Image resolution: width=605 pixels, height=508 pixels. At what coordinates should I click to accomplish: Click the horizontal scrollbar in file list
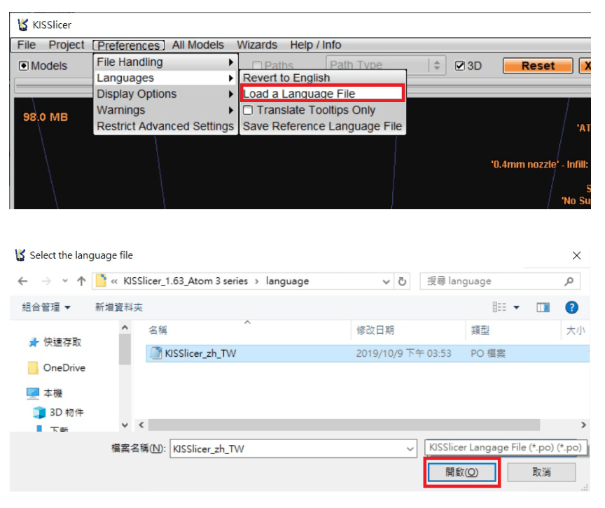[x=345, y=425]
